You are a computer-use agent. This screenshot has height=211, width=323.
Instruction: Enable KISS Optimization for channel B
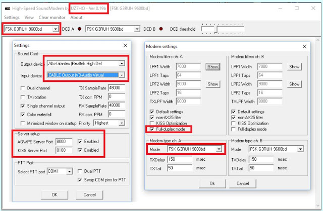(x=233, y=124)
